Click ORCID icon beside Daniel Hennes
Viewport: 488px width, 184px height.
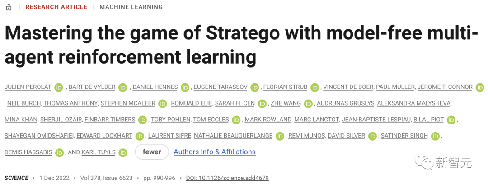point(185,87)
